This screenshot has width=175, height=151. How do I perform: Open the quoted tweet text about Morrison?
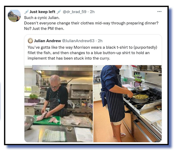click(92, 53)
